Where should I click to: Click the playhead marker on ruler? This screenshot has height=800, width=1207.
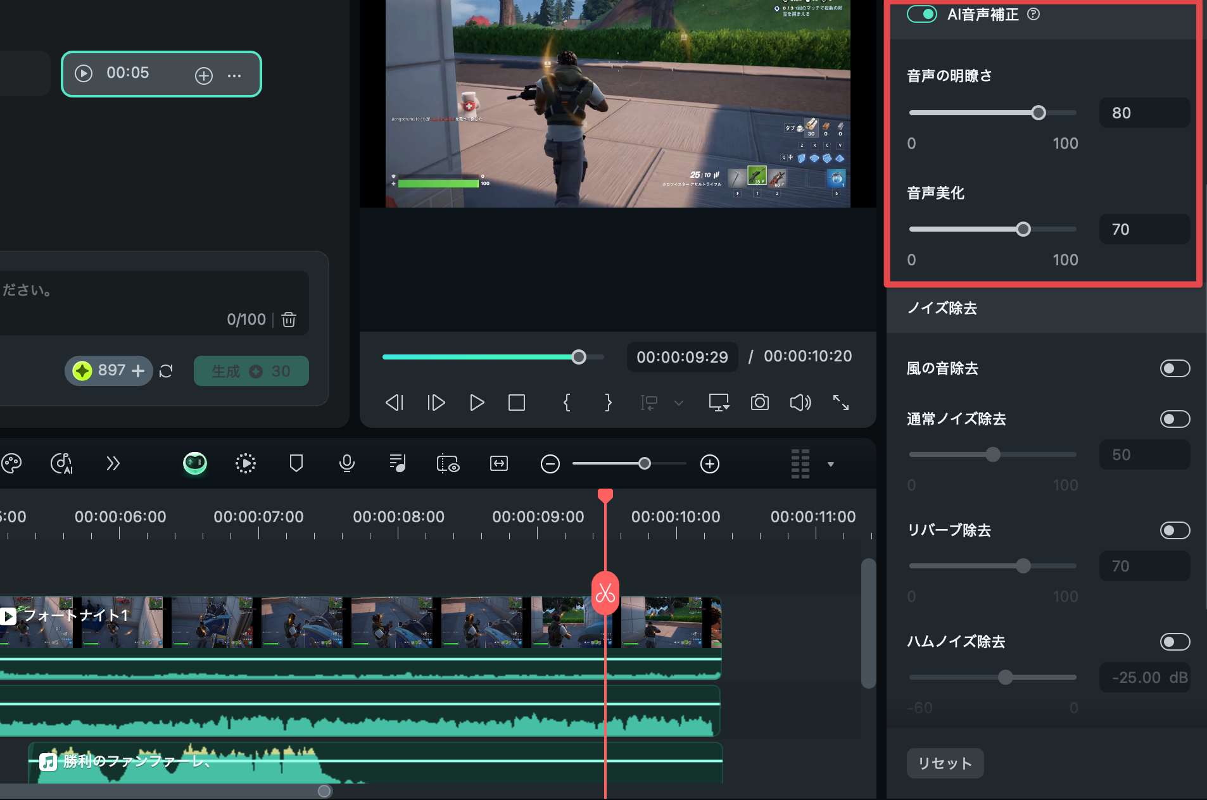[605, 495]
